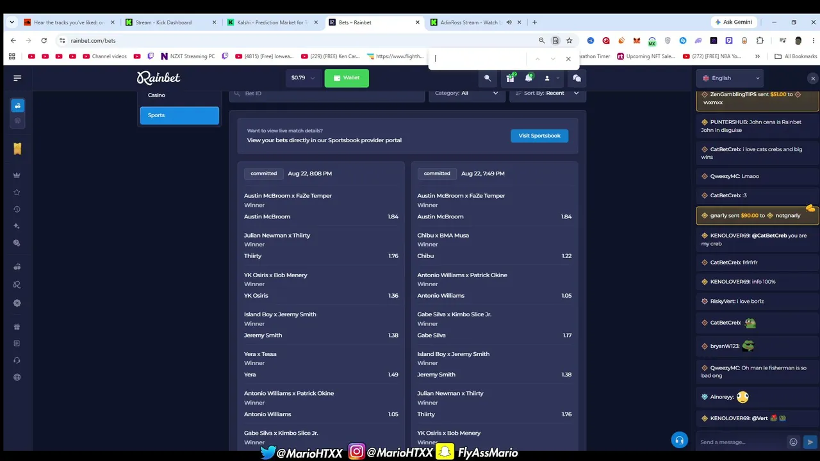The image size is (820, 461).
Task: Click the Yera x Tessa match
Action: [x=260, y=354]
